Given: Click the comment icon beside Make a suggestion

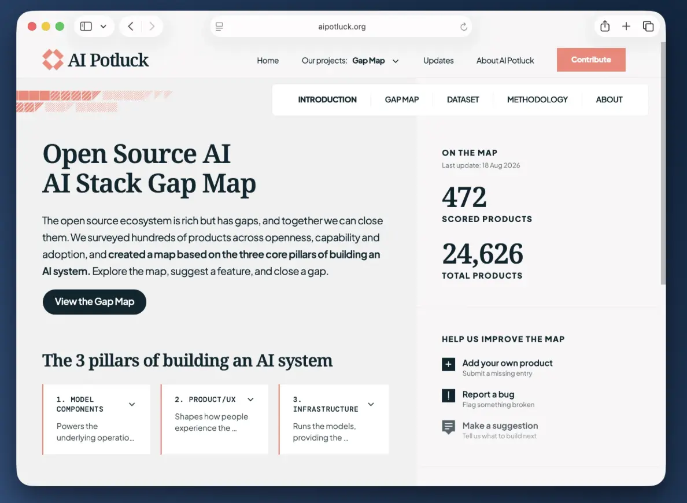Looking at the screenshot, I should click(448, 427).
